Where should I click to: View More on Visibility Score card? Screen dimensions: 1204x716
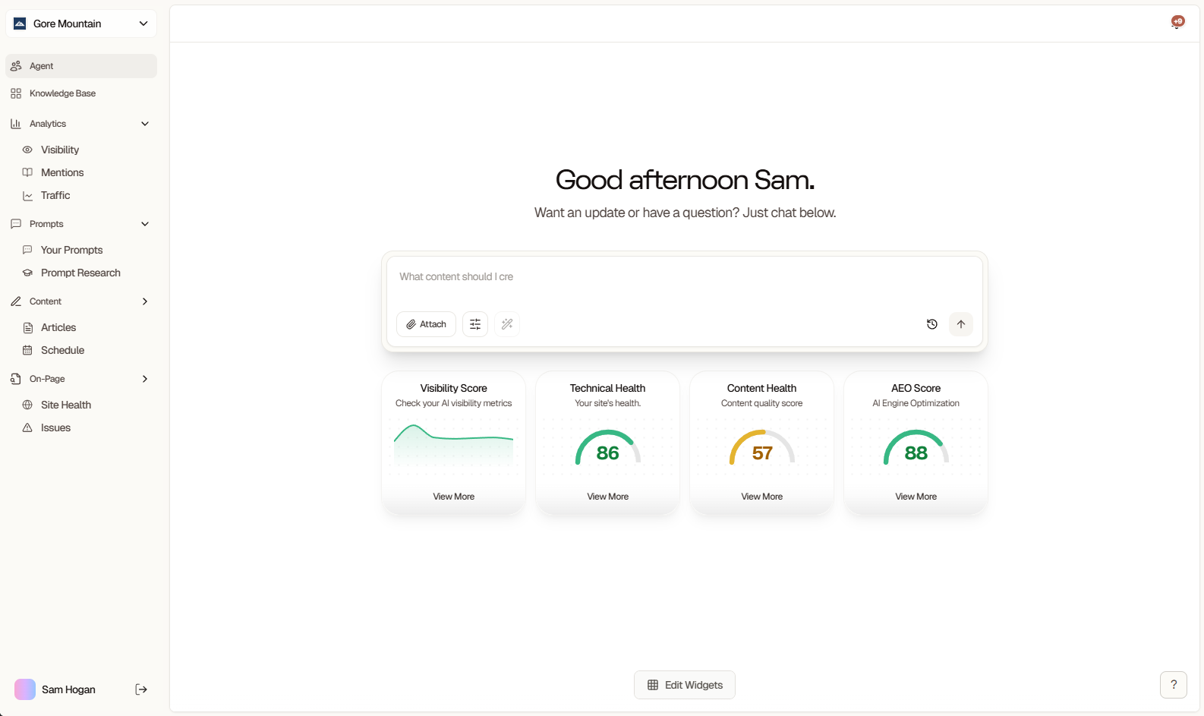(454, 497)
